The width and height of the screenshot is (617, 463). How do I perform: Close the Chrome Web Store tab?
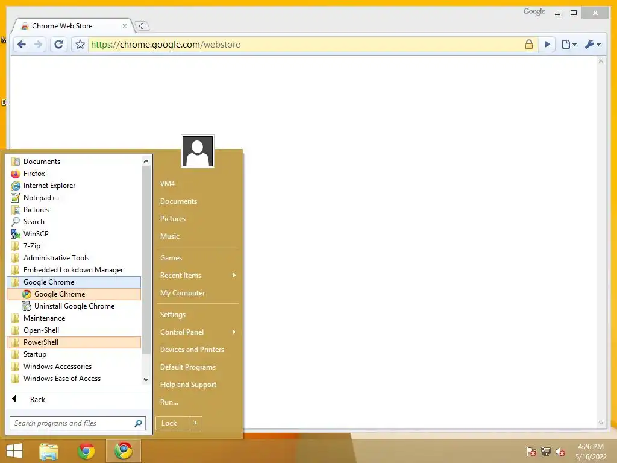click(x=124, y=26)
